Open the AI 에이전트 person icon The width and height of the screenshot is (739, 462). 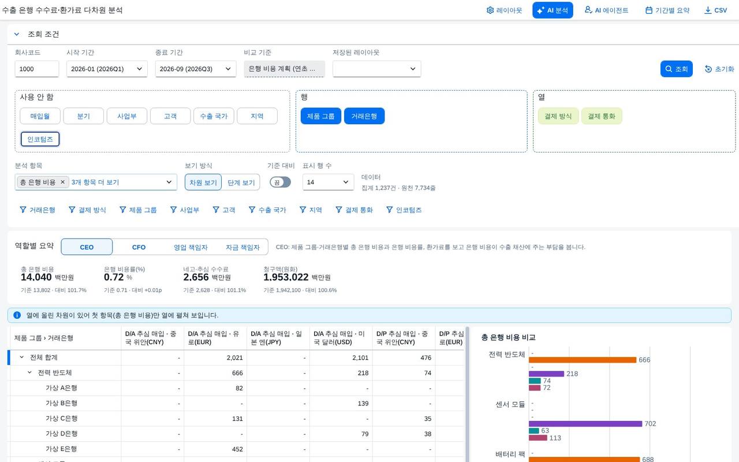[588, 10]
